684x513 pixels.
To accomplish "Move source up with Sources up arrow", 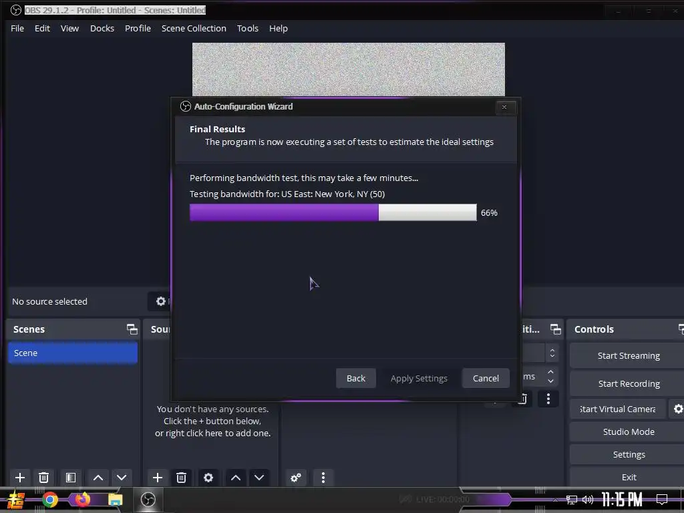I will (x=236, y=477).
